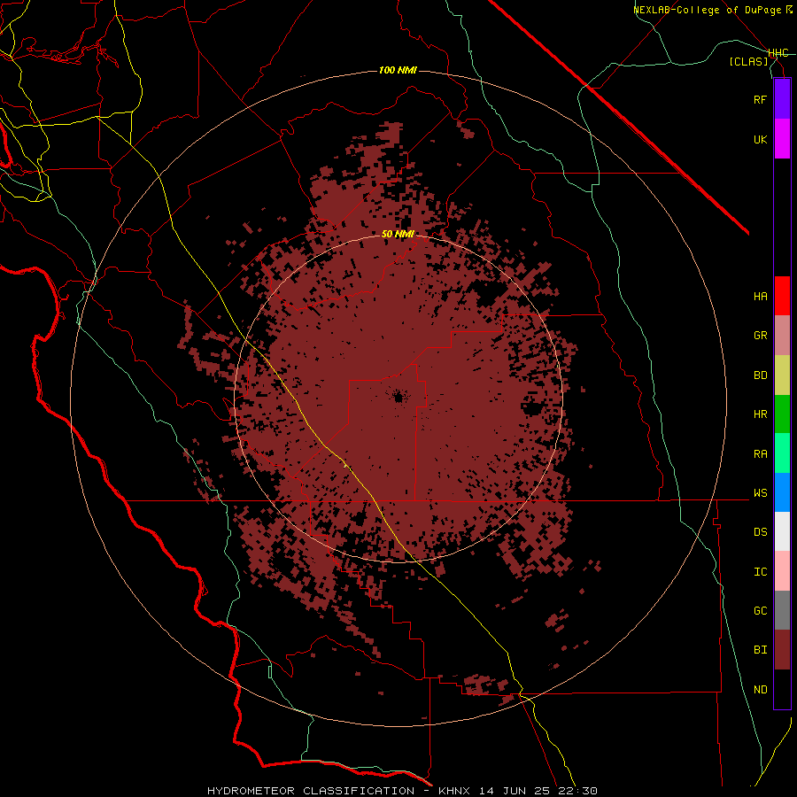
Task: Click the HA red legend swatch
Action: (x=782, y=296)
